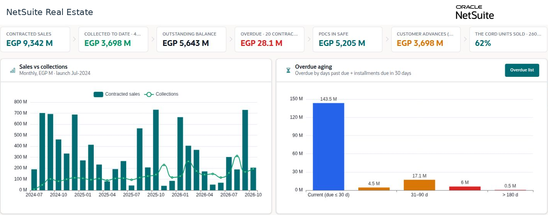Select the 2026-07 contracted sales bar
Image resolution: width=548 pixels, height=215 pixels.
229,173
